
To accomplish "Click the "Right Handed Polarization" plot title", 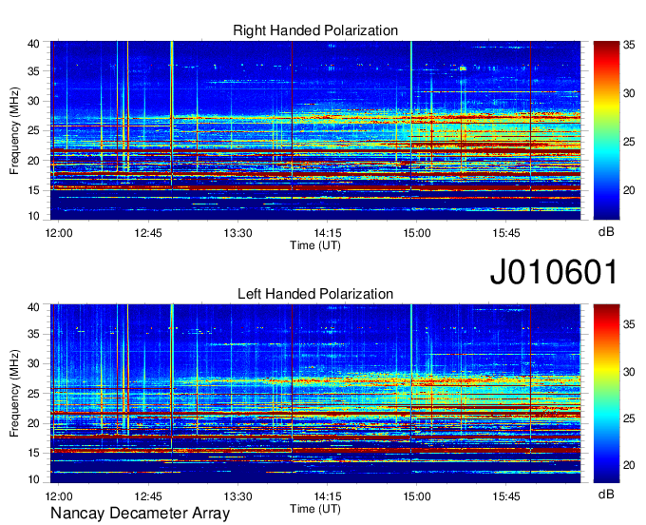I will [315, 30].
